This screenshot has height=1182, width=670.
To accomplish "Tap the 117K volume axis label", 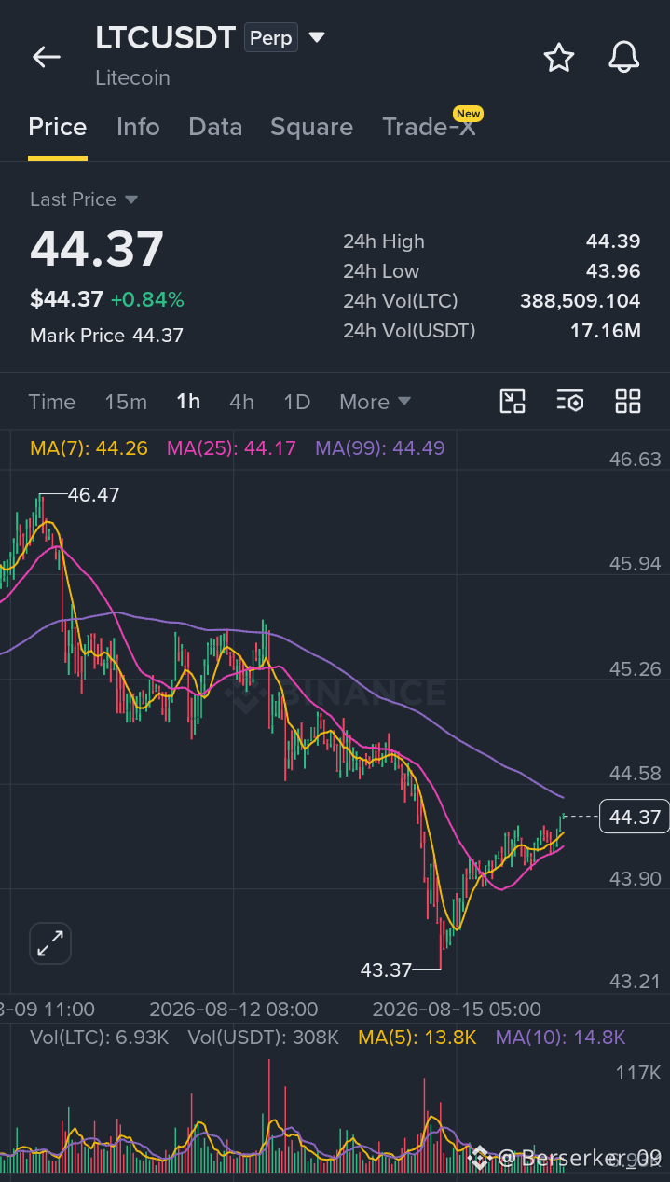I will 638,1073.
